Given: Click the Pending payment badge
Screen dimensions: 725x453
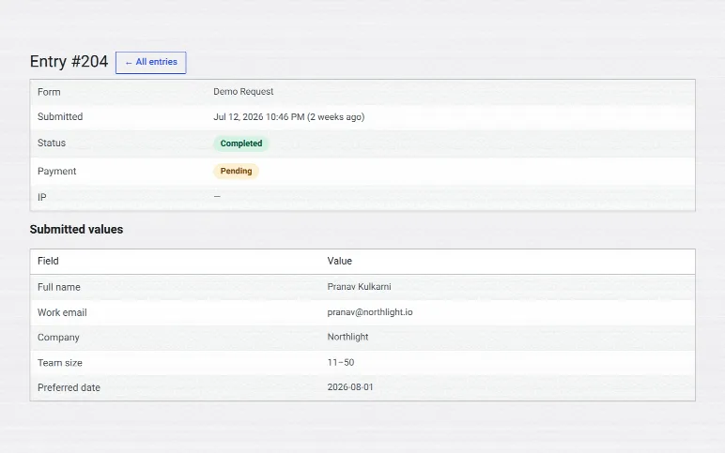Looking at the screenshot, I should 236,171.
